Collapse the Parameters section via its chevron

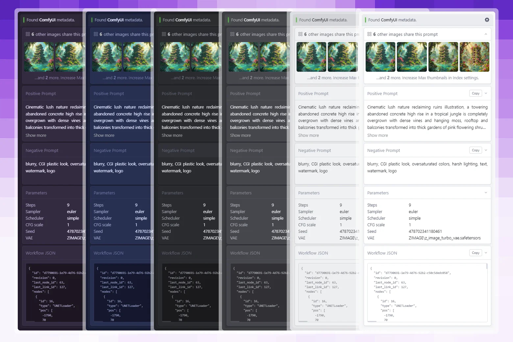click(486, 193)
